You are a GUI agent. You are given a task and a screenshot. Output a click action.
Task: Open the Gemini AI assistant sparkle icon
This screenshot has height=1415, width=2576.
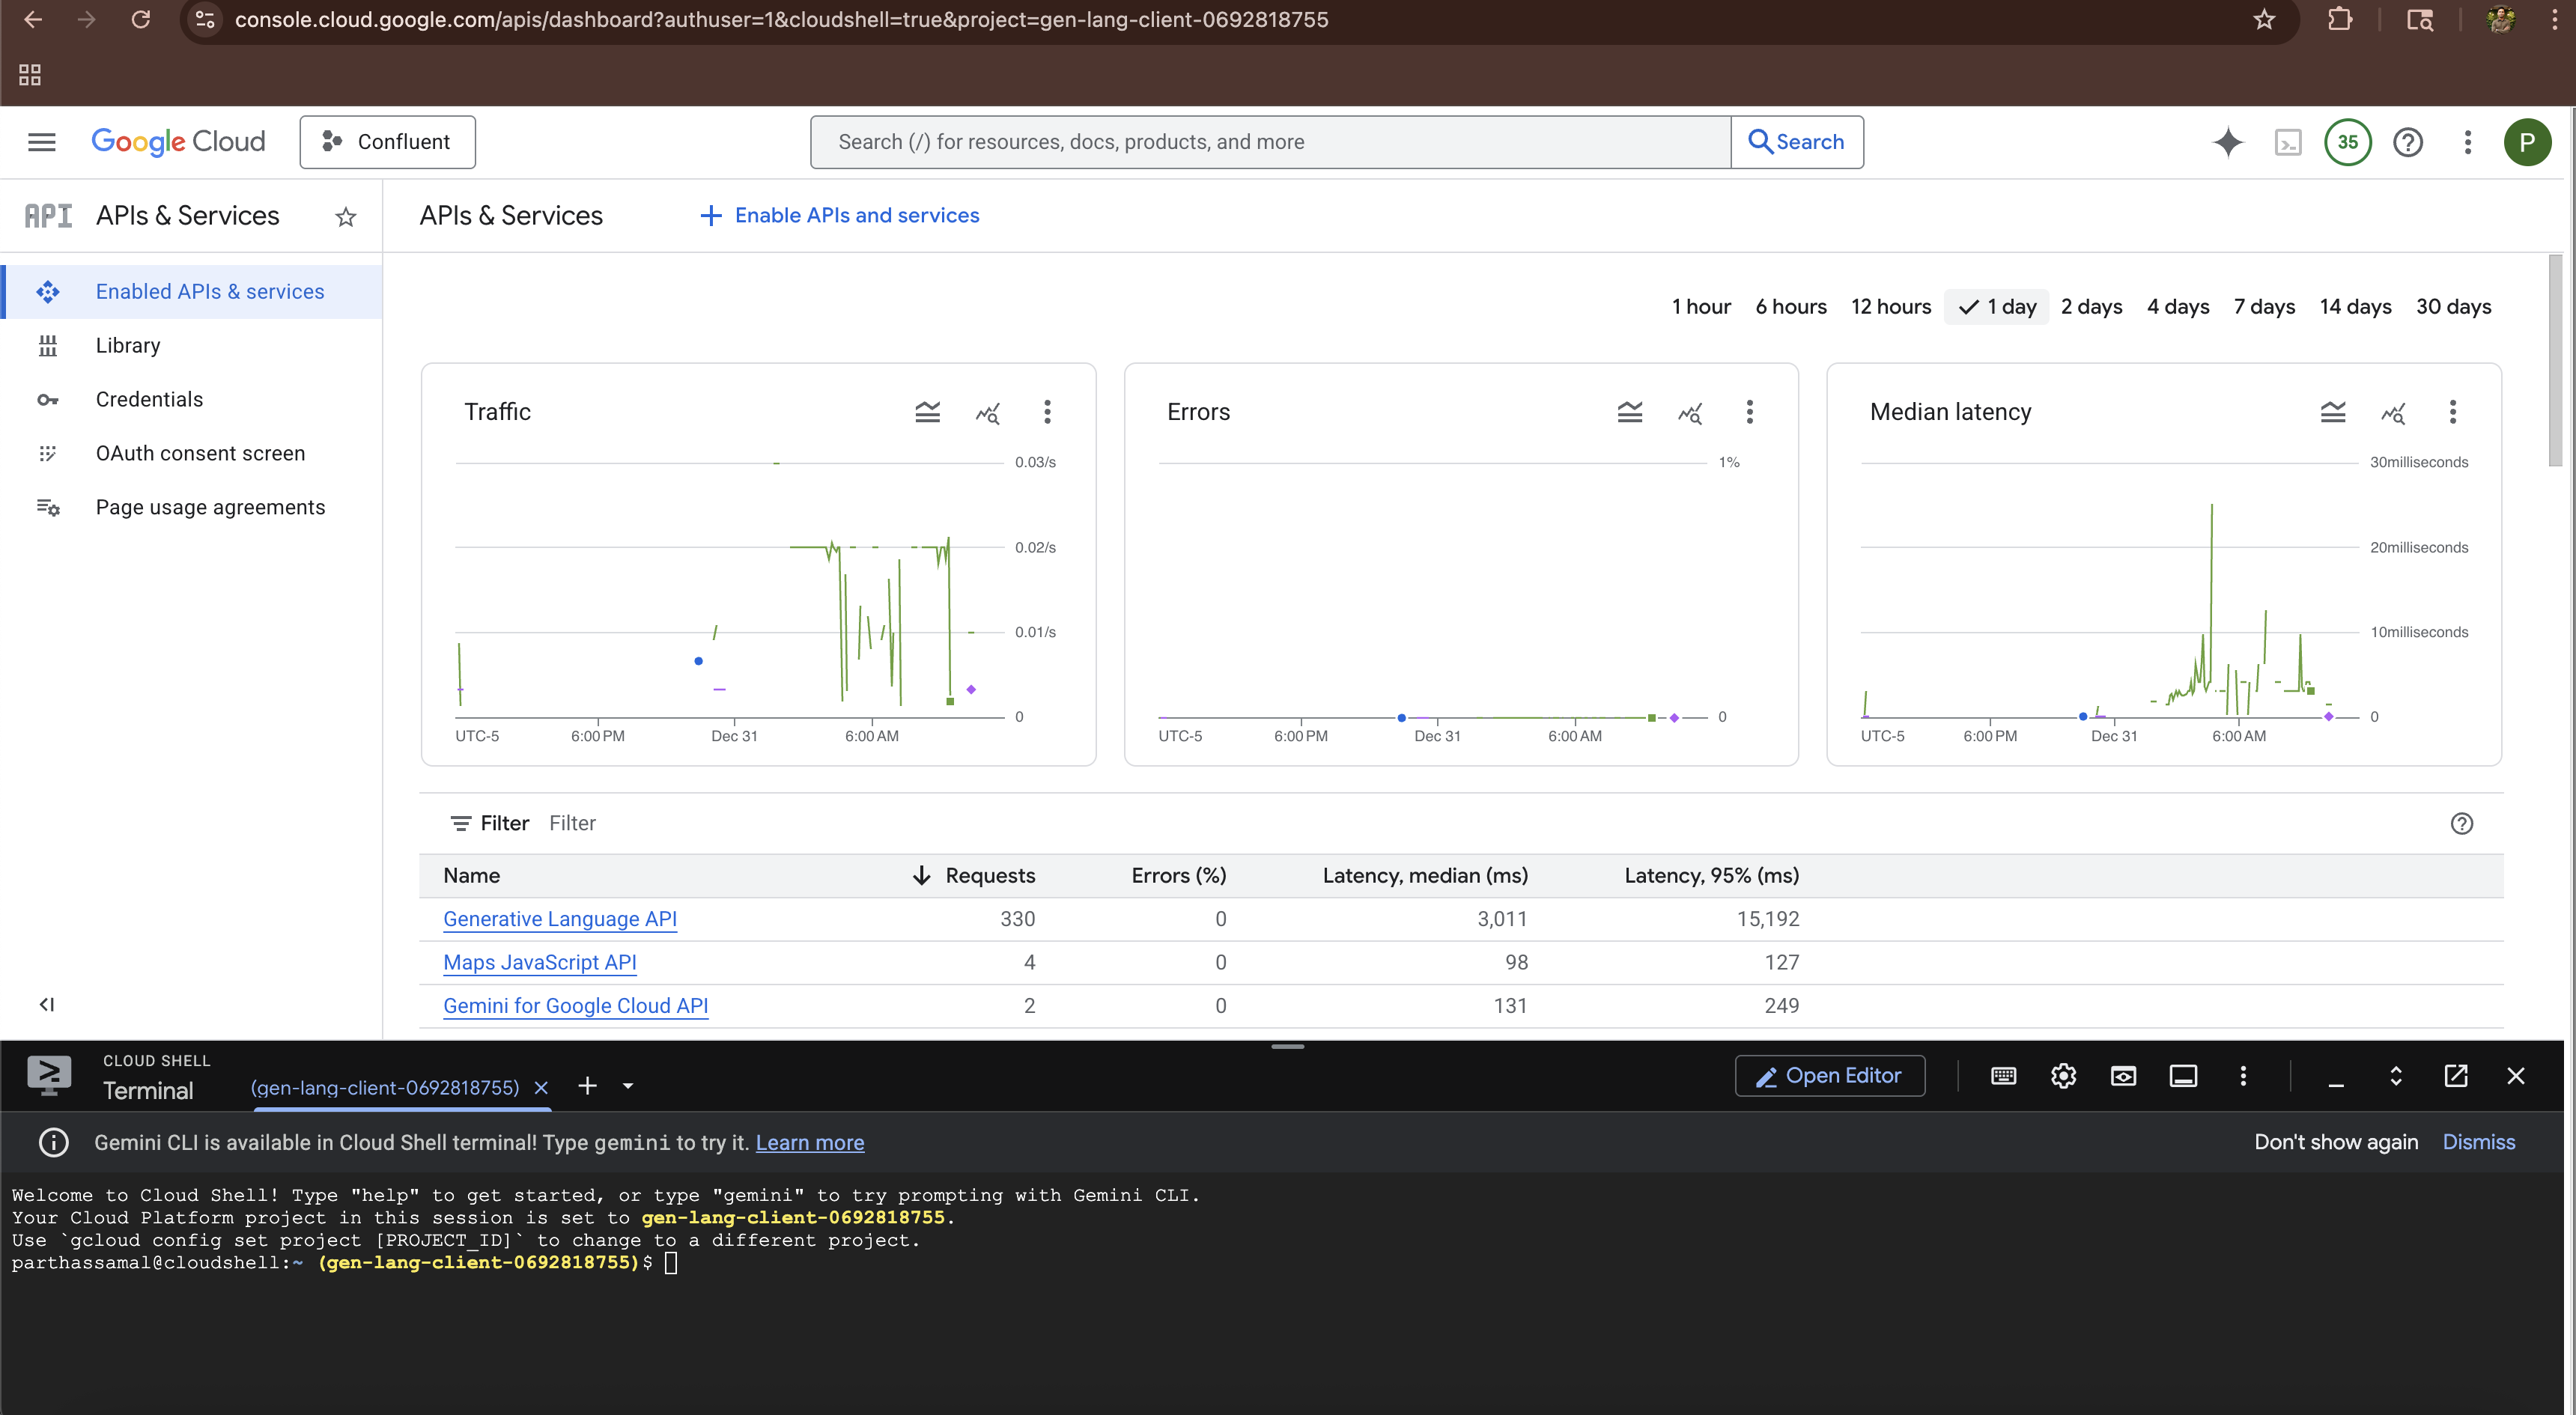(x=2227, y=142)
